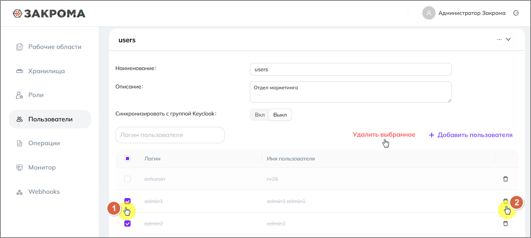Click the logout icon next to administrator name
Viewport: 531px width, 238px height.
pyautogui.click(x=516, y=13)
